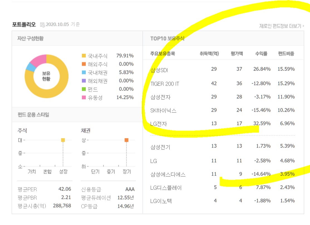Click the 26.84% return value for 삼성SDI
The width and height of the screenshot is (310, 225).
(x=262, y=69)
